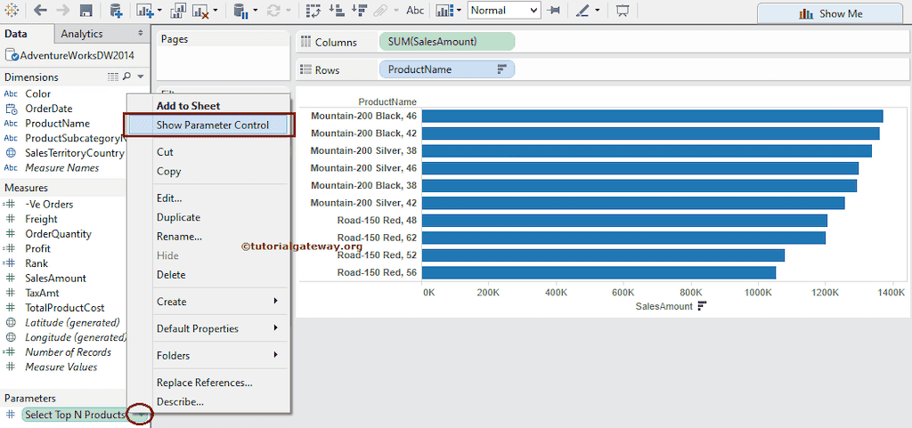
Task: Switch to the Analytics tab
Action: tap(81, 34)
